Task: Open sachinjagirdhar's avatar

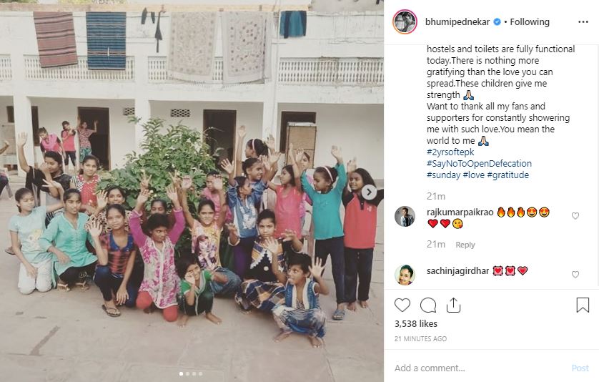Action: pos(405,275)
